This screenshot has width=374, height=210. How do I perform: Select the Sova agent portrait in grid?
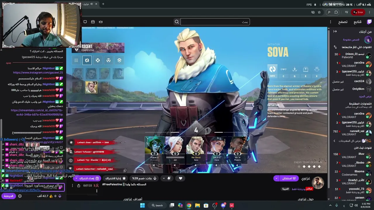[91, 87]
